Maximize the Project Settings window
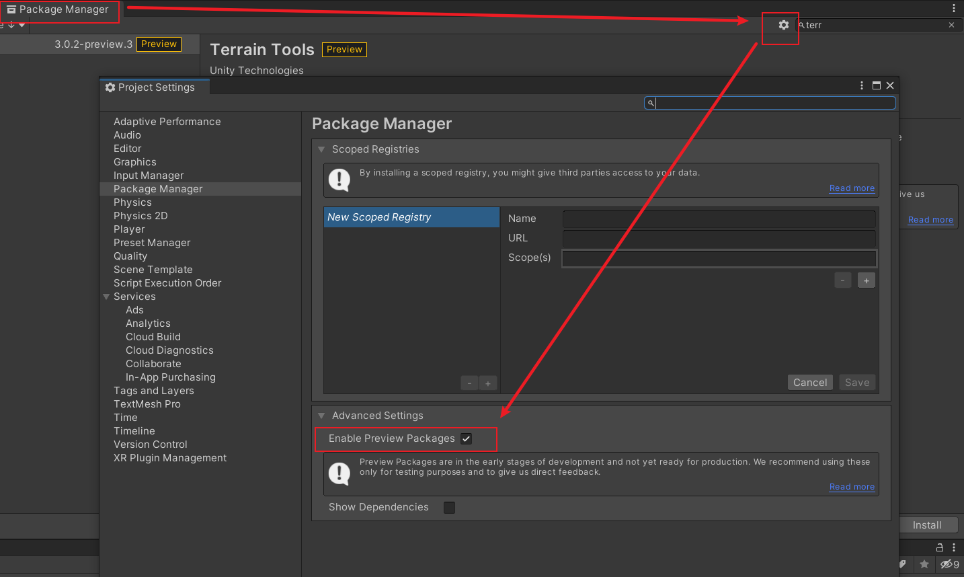This screenshot has height=577, width=964. pos(876,85)
